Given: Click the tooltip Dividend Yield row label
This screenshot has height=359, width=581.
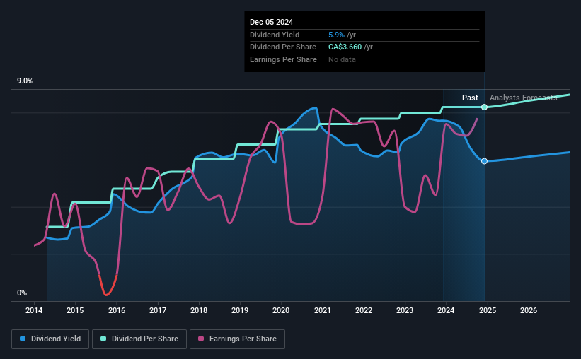Looking at the screenshot, I should 275,35.
